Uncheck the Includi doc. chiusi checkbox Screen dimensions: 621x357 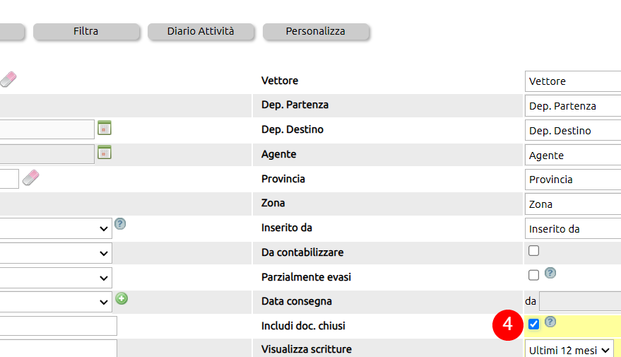533,324
